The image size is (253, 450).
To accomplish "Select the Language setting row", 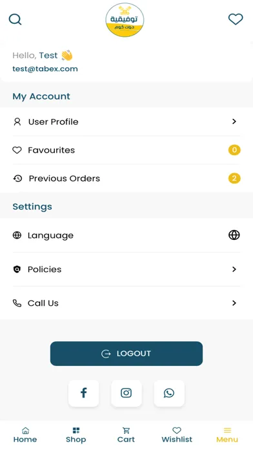I will 126,235.
